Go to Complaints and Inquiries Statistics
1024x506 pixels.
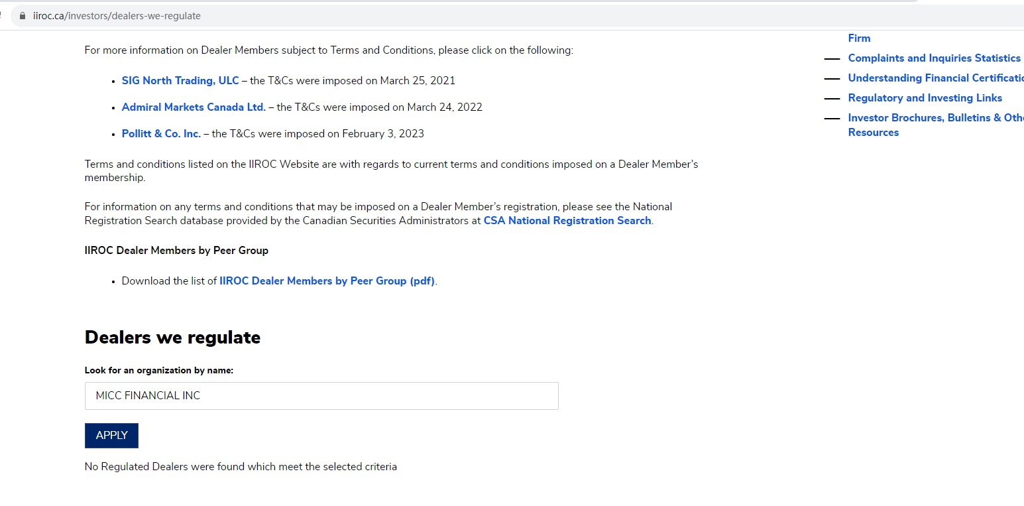(934, 58)
